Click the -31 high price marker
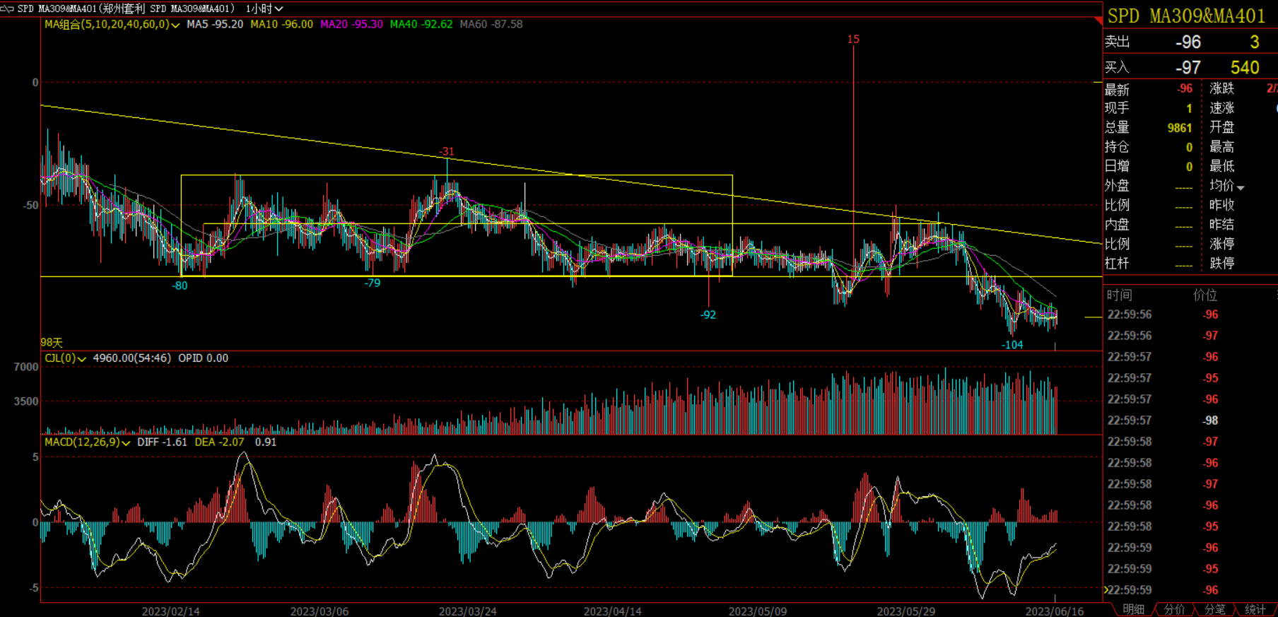Viewport: 1278px width, 617px height. (447, 152)
